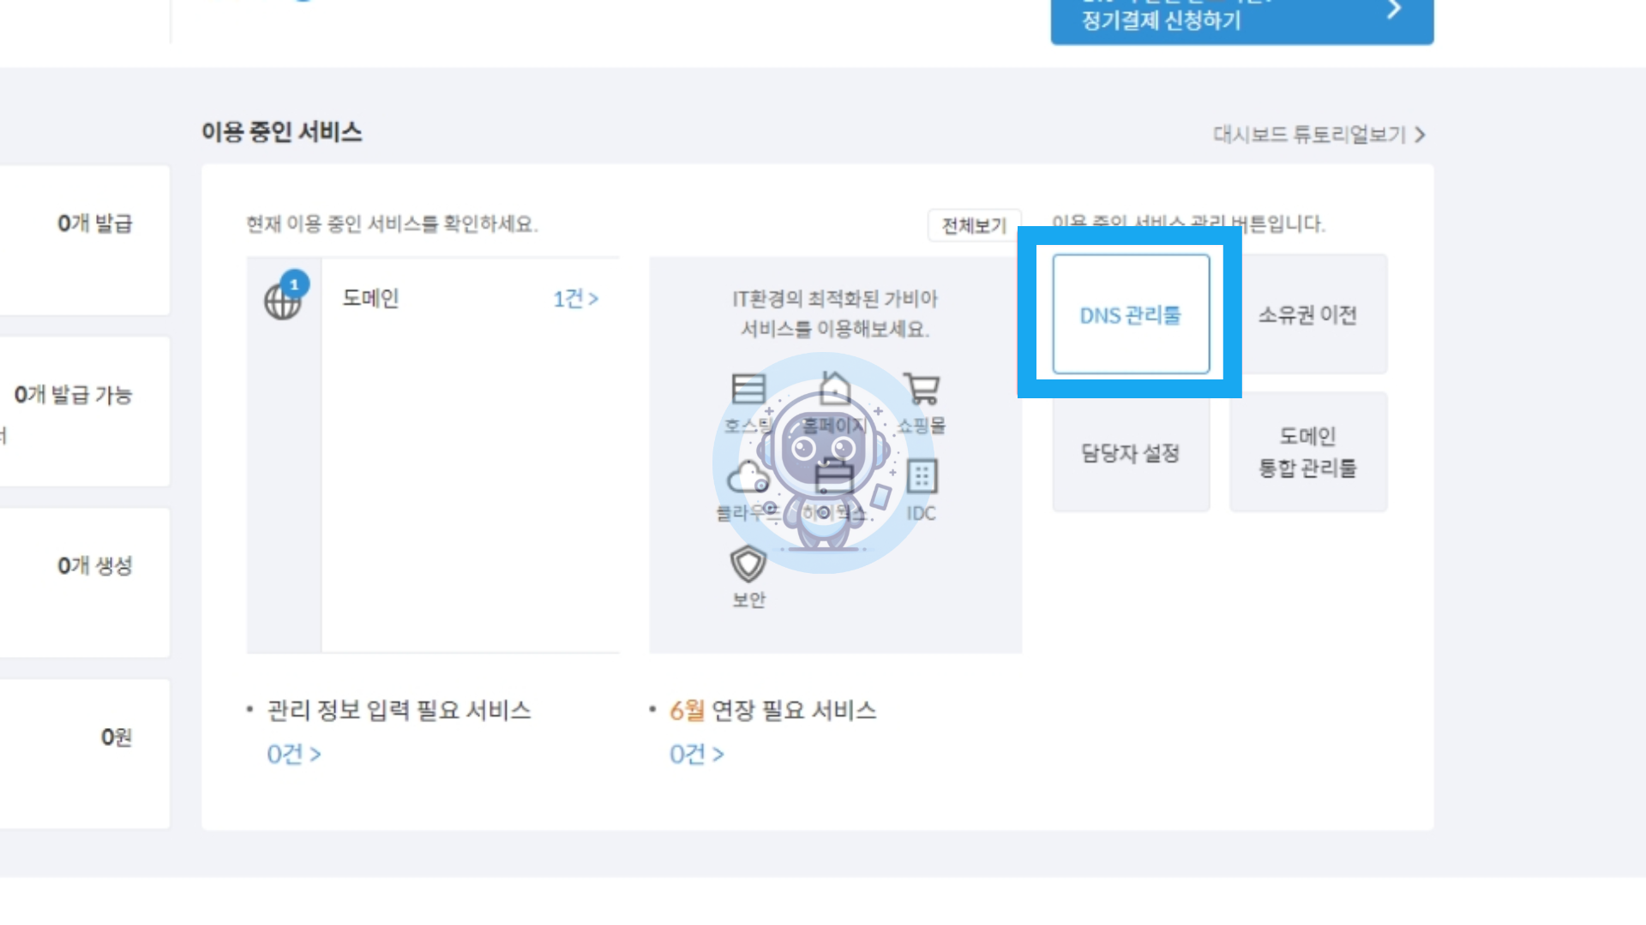
Task: Click the astronaut mascot overlay
Action: tap(823, 463)
